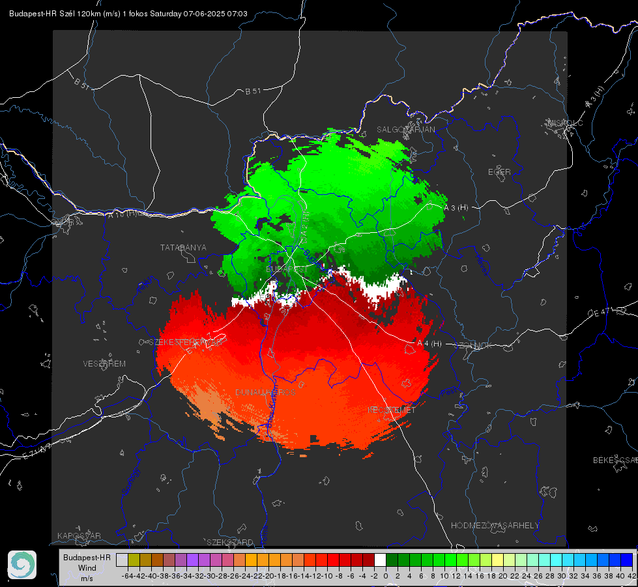This screenshot has height=587, width=638.
Task: Select the dark blue swatch between 40 and 42
Action: point(627,560)
